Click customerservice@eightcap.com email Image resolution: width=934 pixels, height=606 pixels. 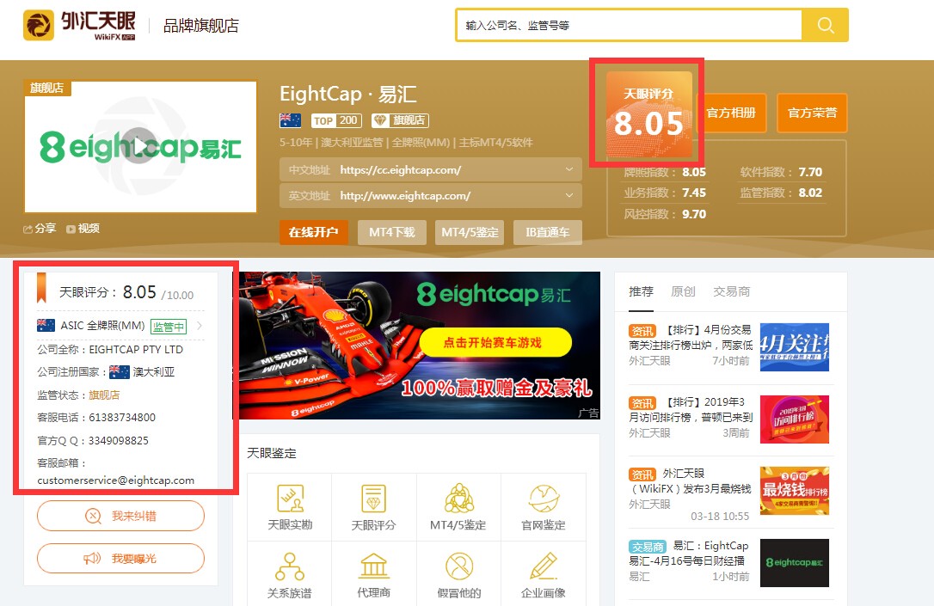pos(115,481)
